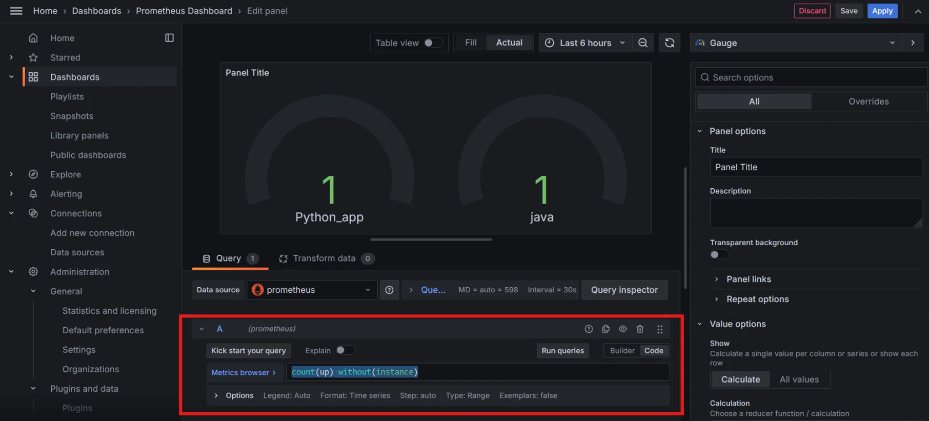Click the Explore compass icon
Screen dimensions: 929x421
[x=33, y=174]
